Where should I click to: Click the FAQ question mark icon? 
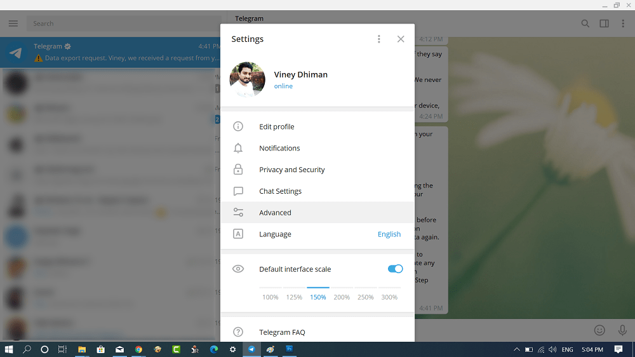coord(238,332)
